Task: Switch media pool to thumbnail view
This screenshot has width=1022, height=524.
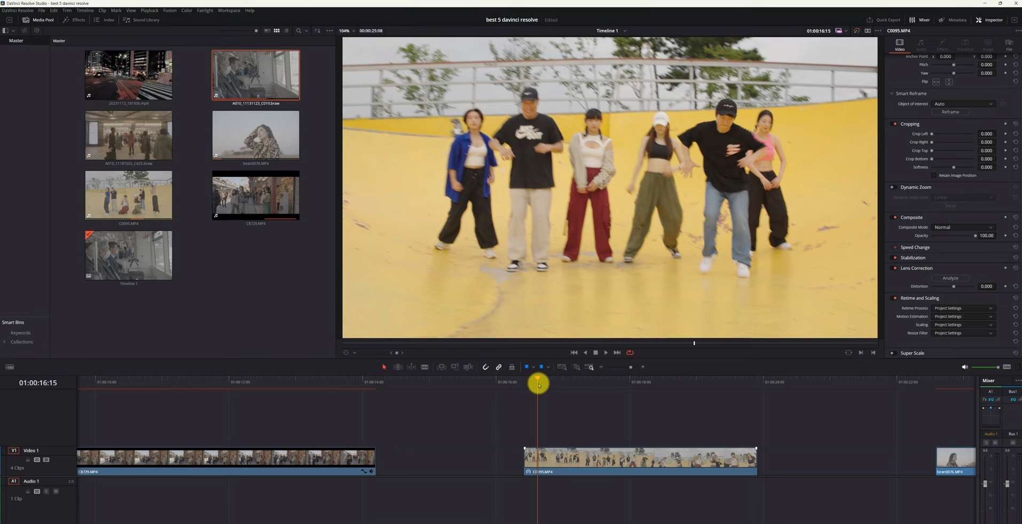Action: coord(277,30)
